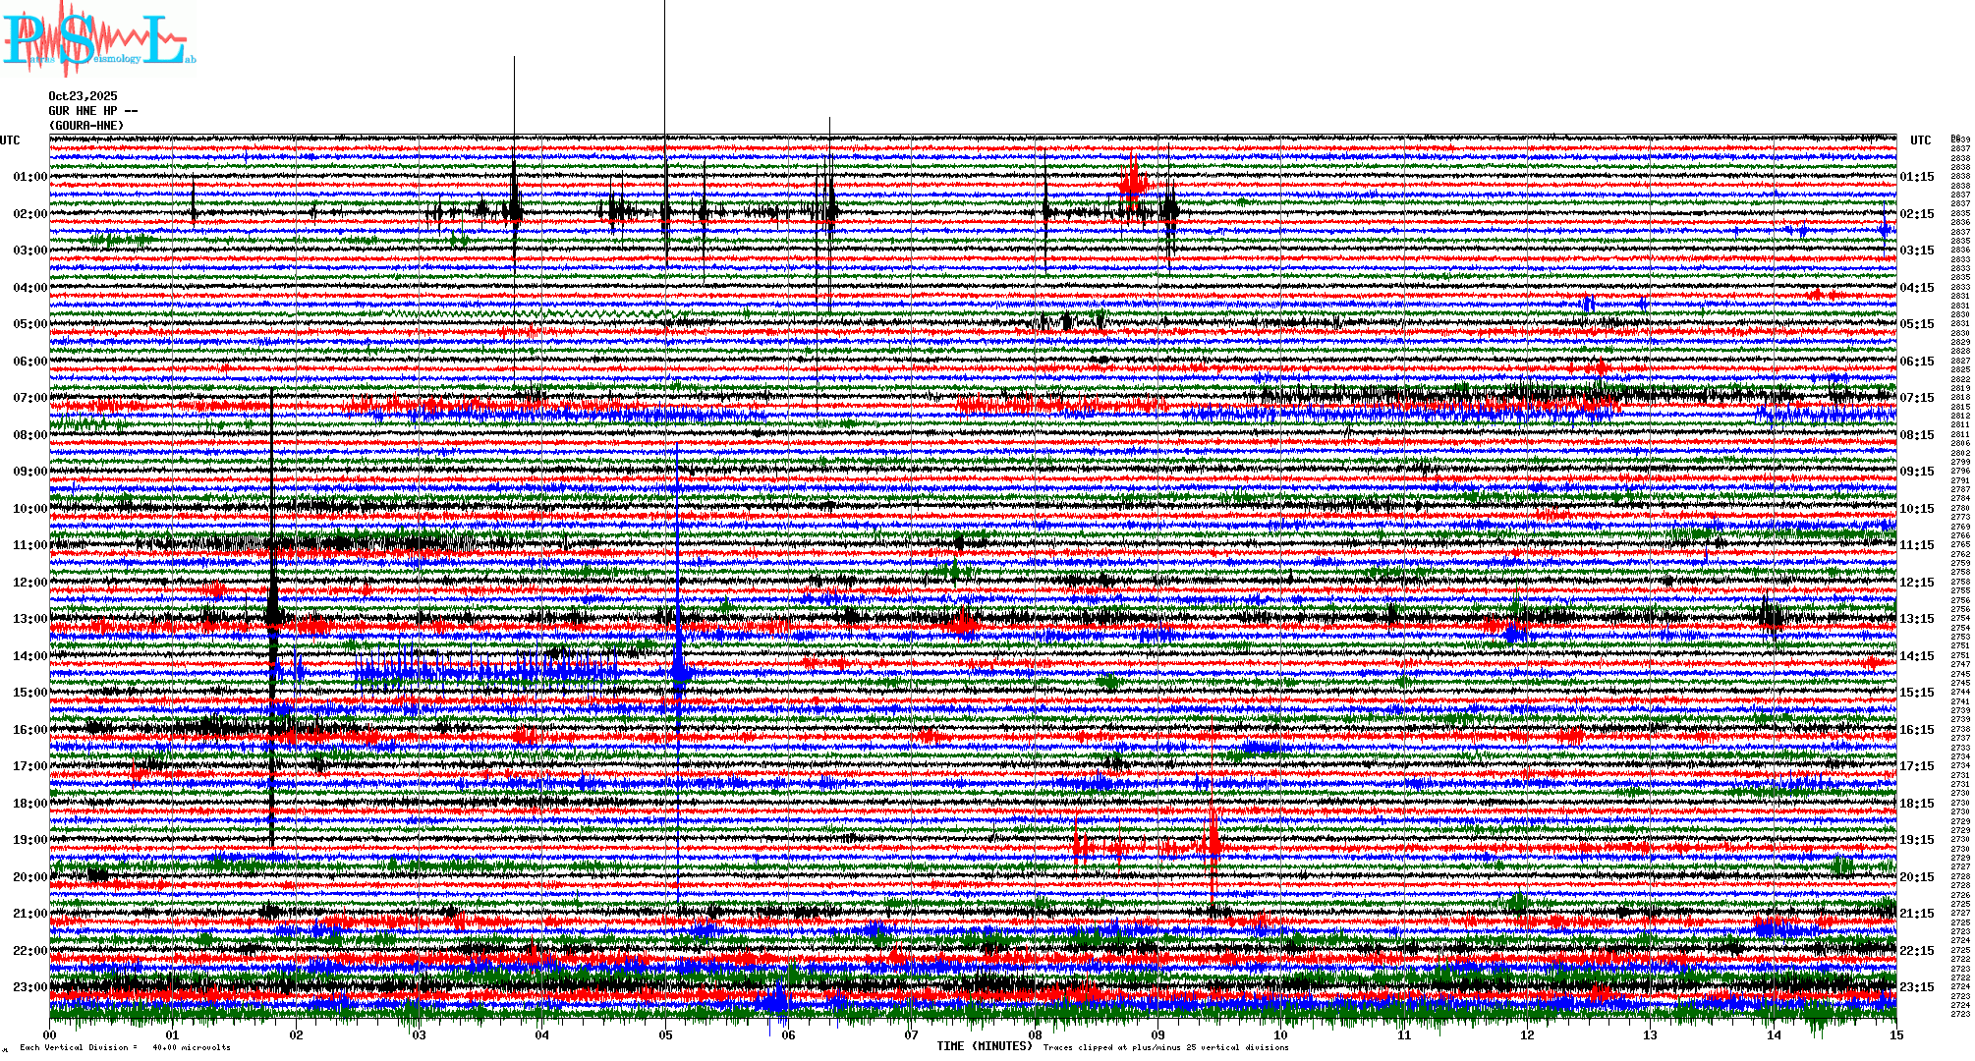This screenshot has width=1975, height=1061.
Task: Click the 02:15 time label on right axis
Action: 1916,214
